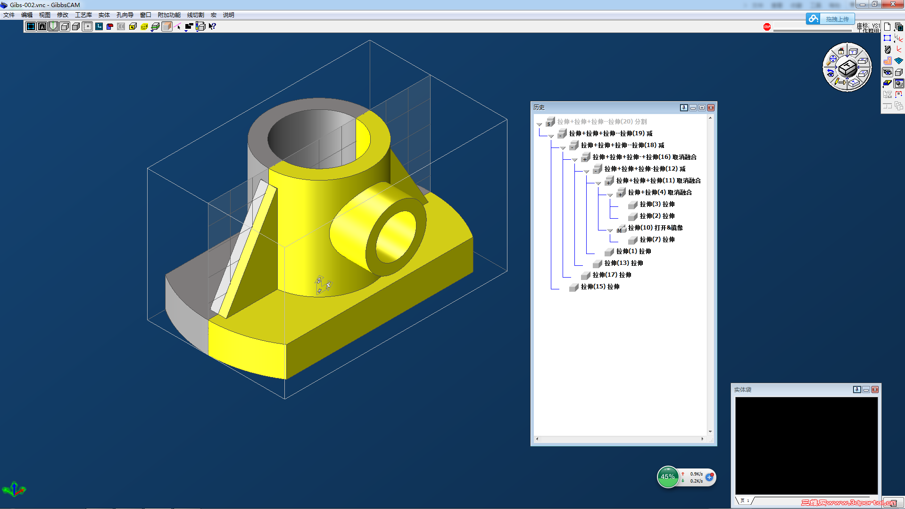
Task: Toggle the wireframe cube view button
Action: 65,26
